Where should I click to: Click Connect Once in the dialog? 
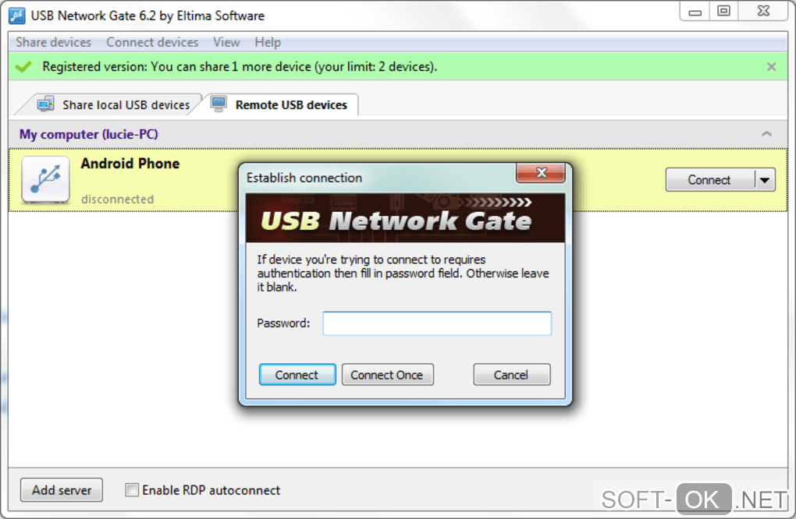387,375
